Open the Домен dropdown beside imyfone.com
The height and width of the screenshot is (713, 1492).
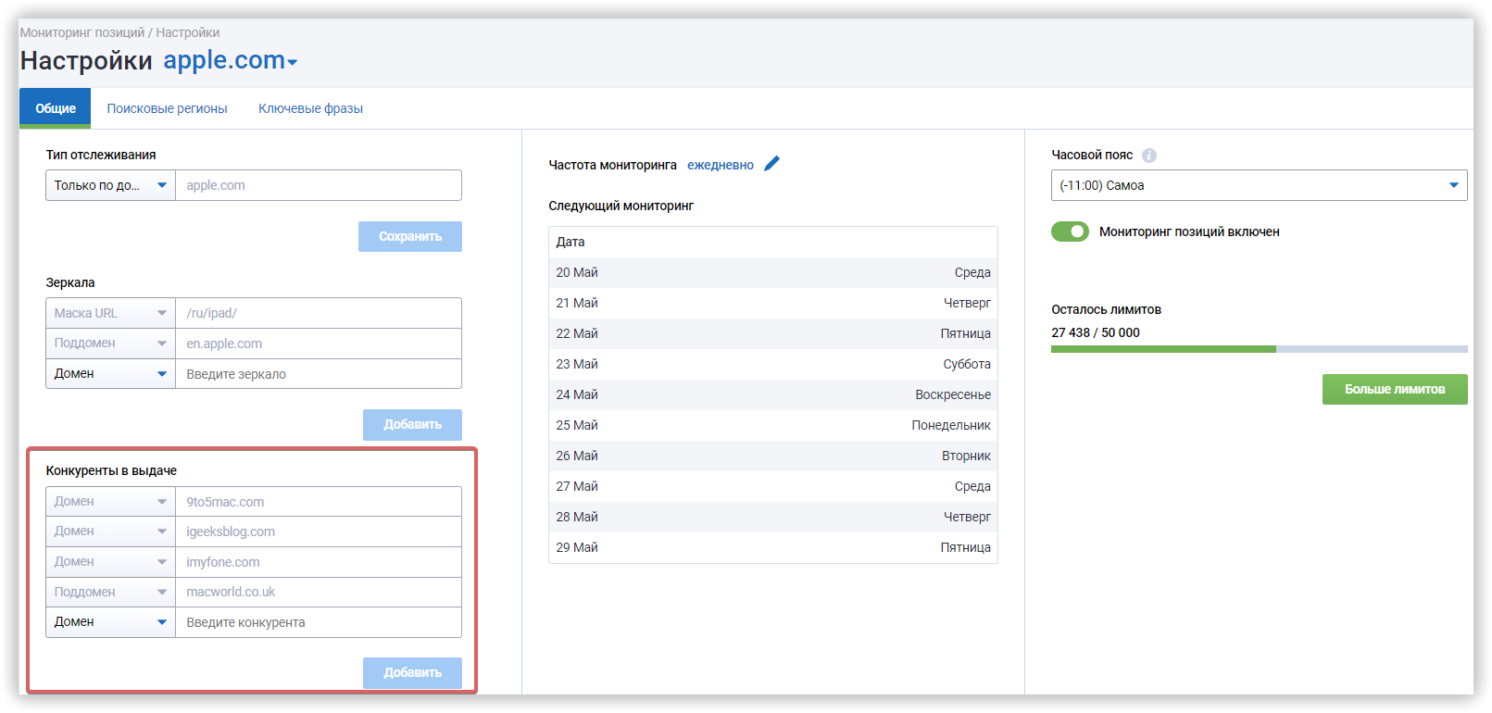tap(110, 562)
